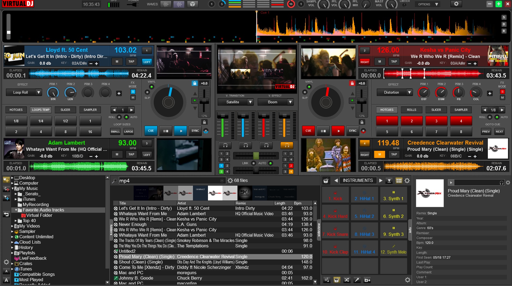512x286 pixels.
Task: Toggle the crossfader AUTO switch
Action: pyautogui.click(x=270, y=163)
